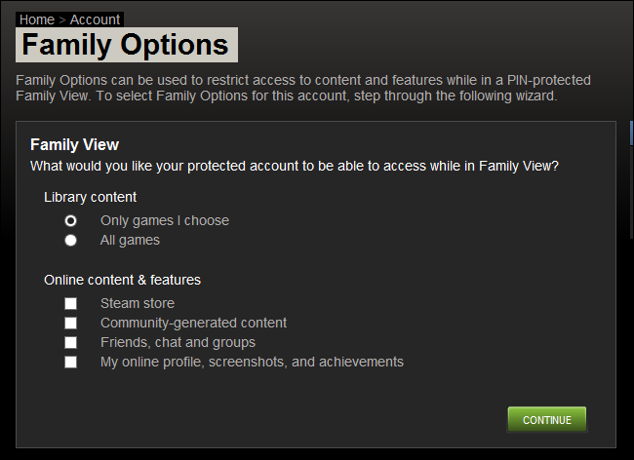
Task: Choose the "All games" radio button
Action: tap(70, 240)
